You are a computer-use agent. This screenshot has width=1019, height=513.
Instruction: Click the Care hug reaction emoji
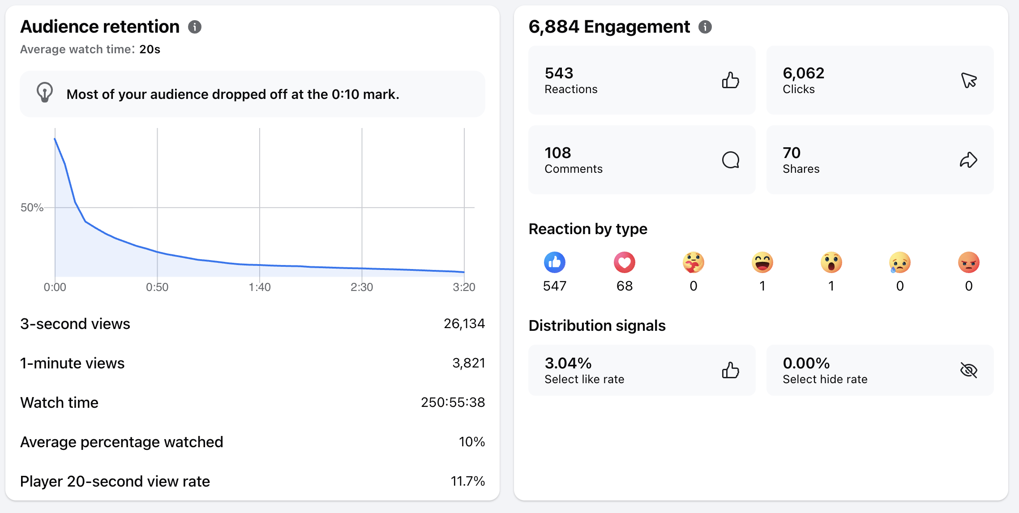(694, 262)
